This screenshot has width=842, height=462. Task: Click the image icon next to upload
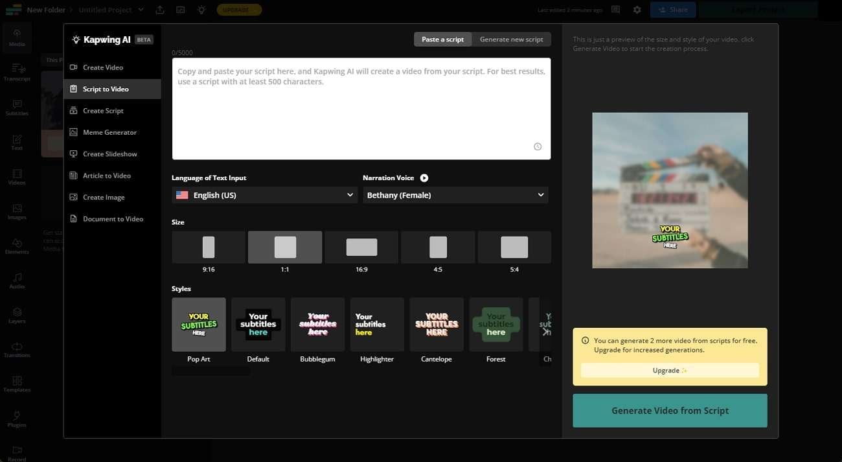[x=181, y=10]
